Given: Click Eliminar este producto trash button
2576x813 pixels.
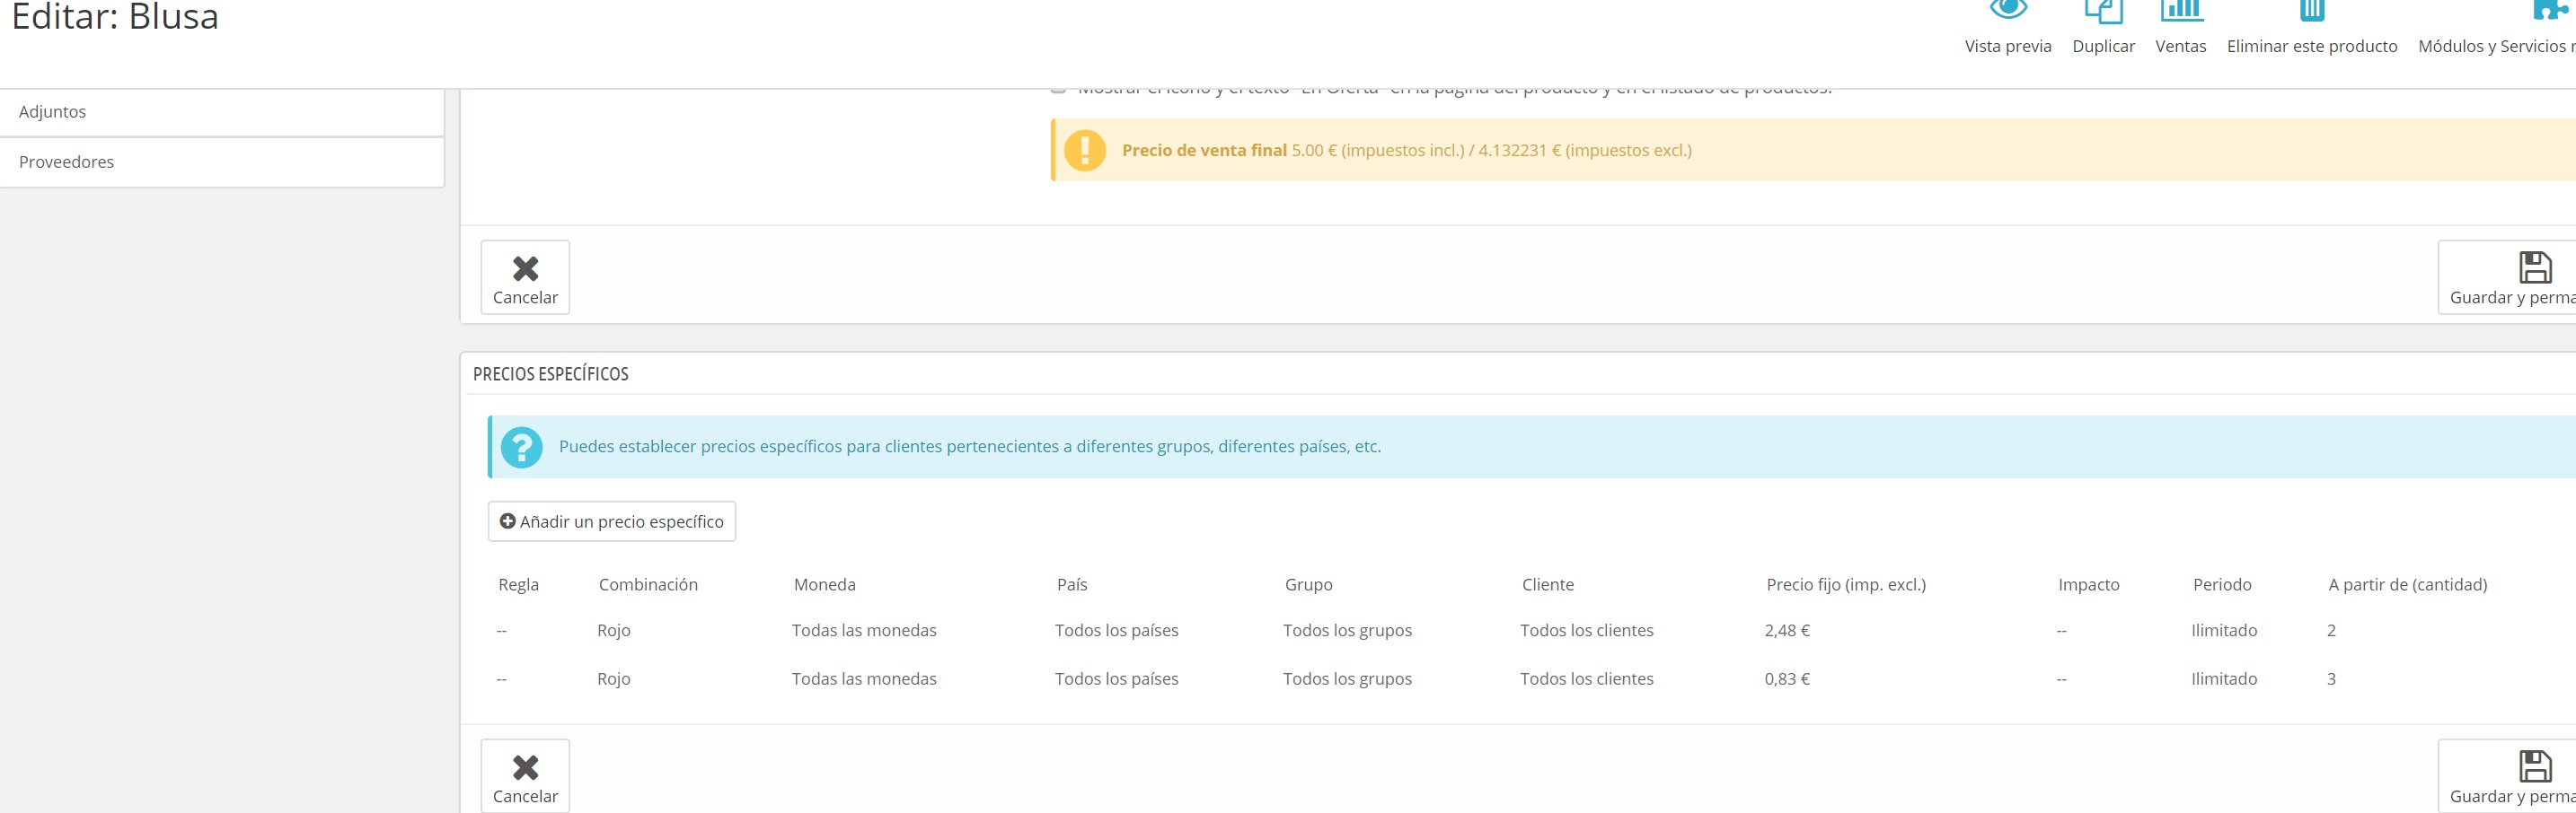Looking at the screenshot, I should (2311, 30).
